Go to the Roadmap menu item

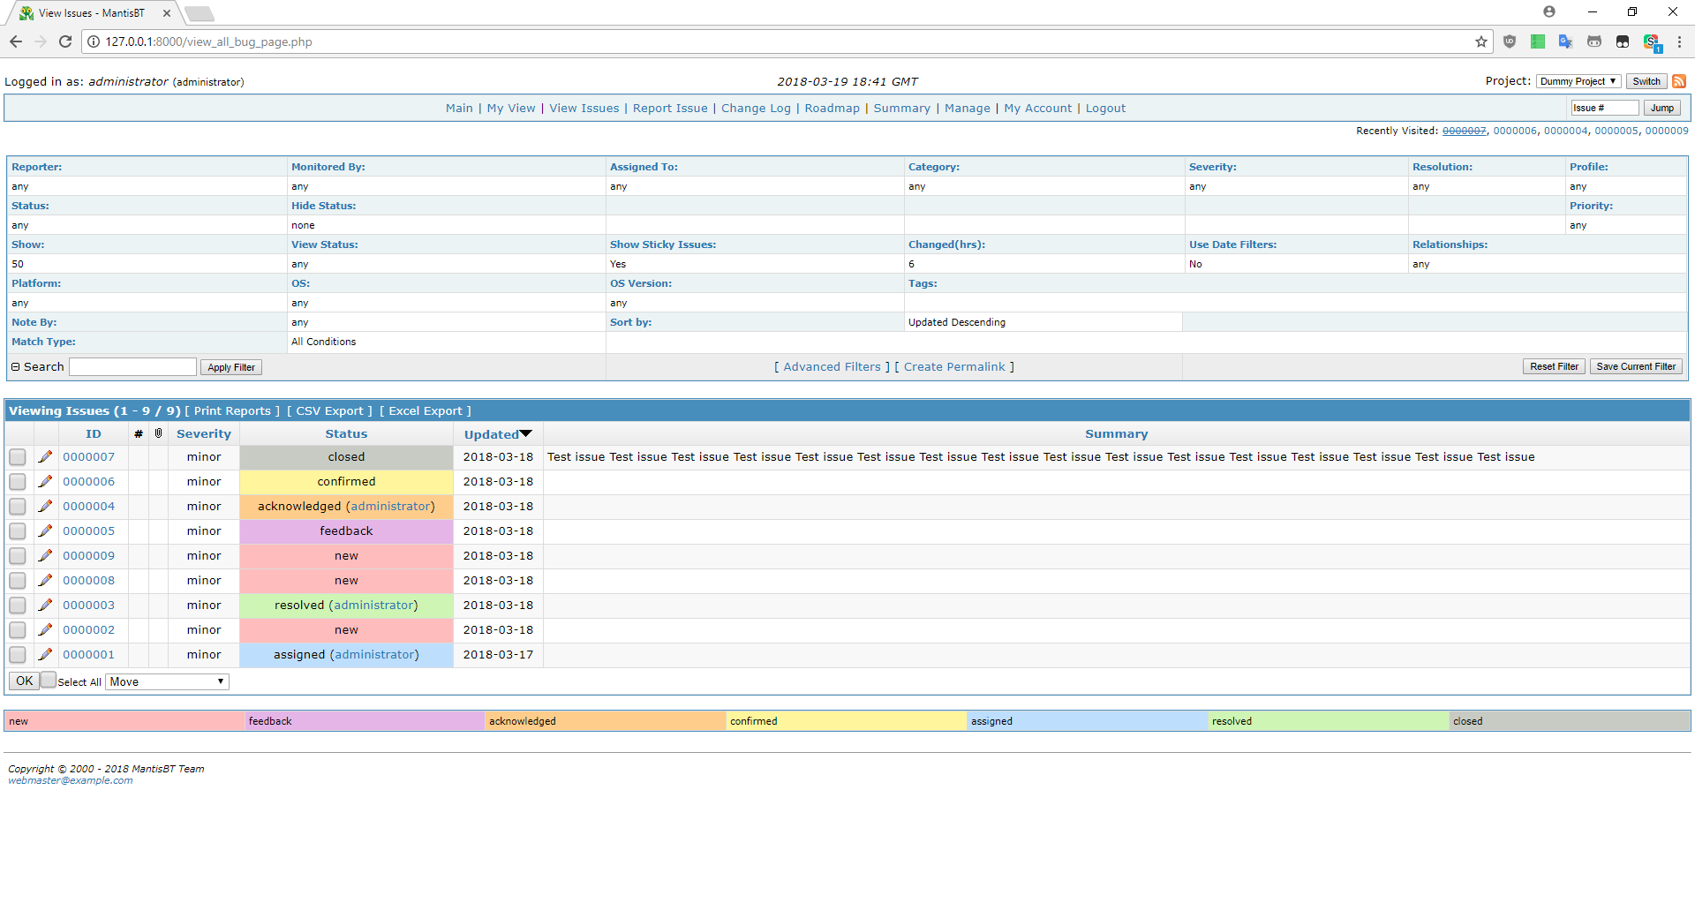832,109
